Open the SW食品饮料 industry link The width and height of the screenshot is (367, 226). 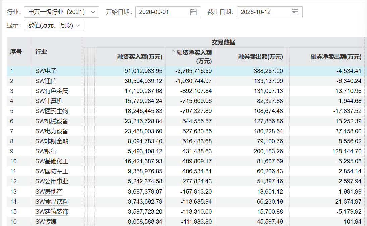click(x=52, y=202)
